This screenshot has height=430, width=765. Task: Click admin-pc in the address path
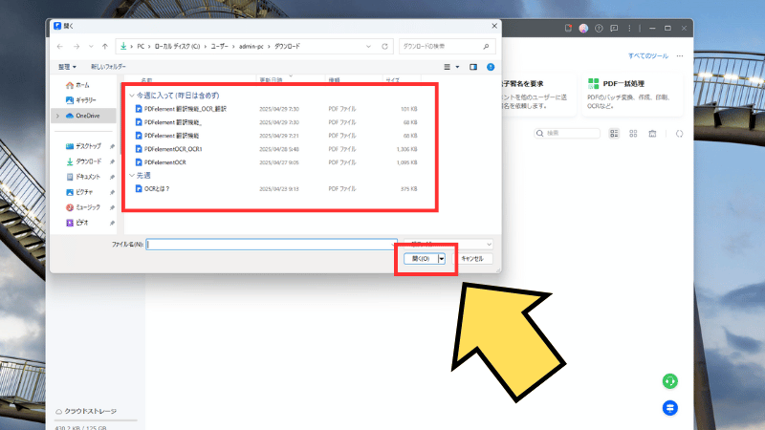coord(251,46)
